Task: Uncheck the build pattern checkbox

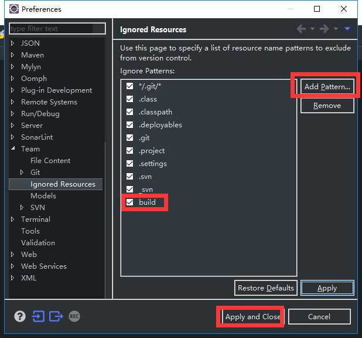Action: [x=130, y=202]
